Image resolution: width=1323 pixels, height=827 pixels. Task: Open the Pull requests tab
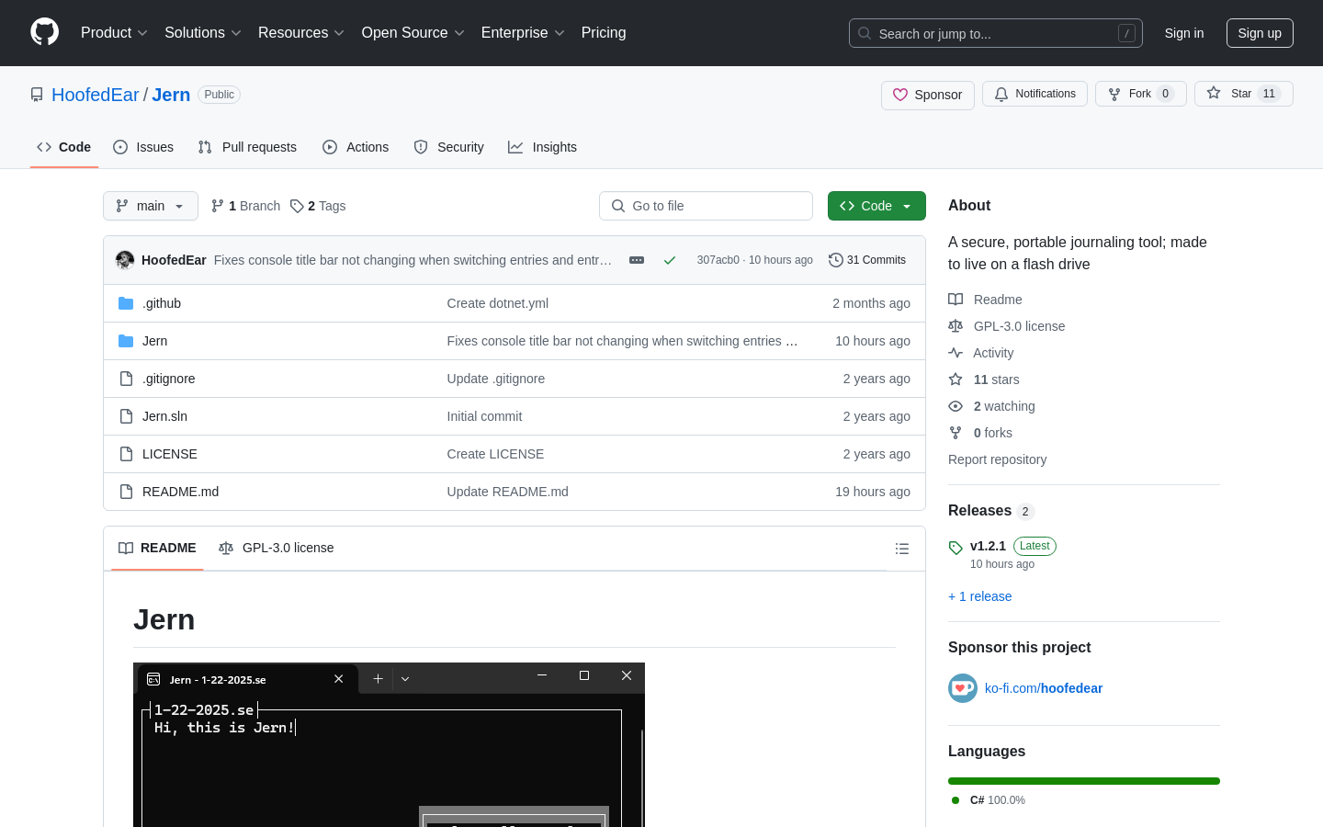[247, 147]
